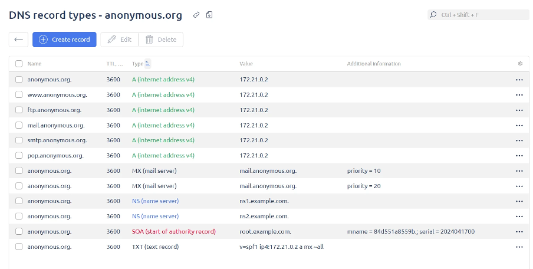Click the Additional information column header

click(x=374, y=64)
